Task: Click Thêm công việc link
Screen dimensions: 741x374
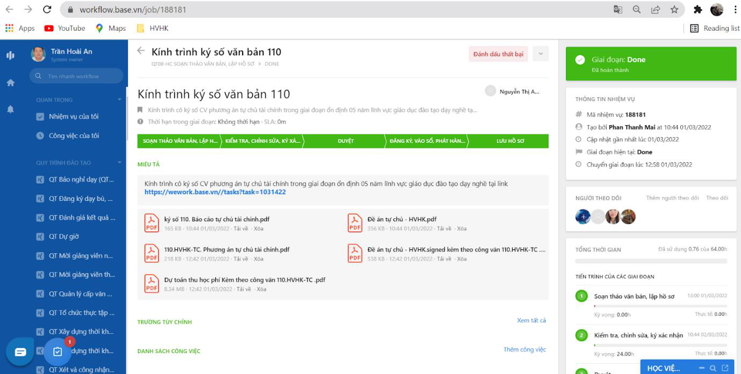Action: 524,349
